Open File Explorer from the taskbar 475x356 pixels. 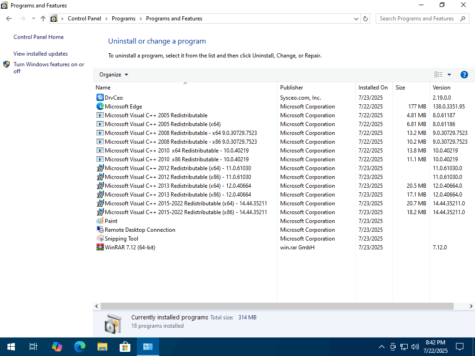pos(103,347)
